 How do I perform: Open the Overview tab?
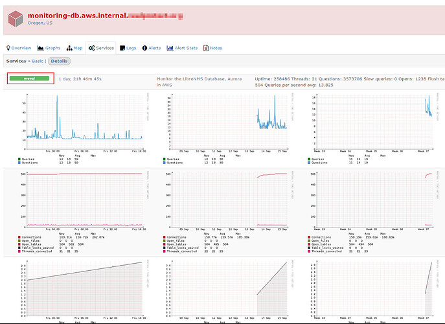[x=19, y=48]
